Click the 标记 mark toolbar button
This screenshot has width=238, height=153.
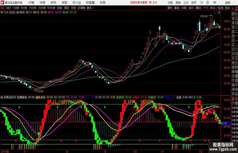pyautogui.click(x=212, y=8)
